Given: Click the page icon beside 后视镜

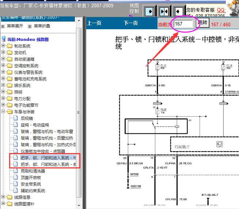Looking at the screenshot, I should click(16, 118).
